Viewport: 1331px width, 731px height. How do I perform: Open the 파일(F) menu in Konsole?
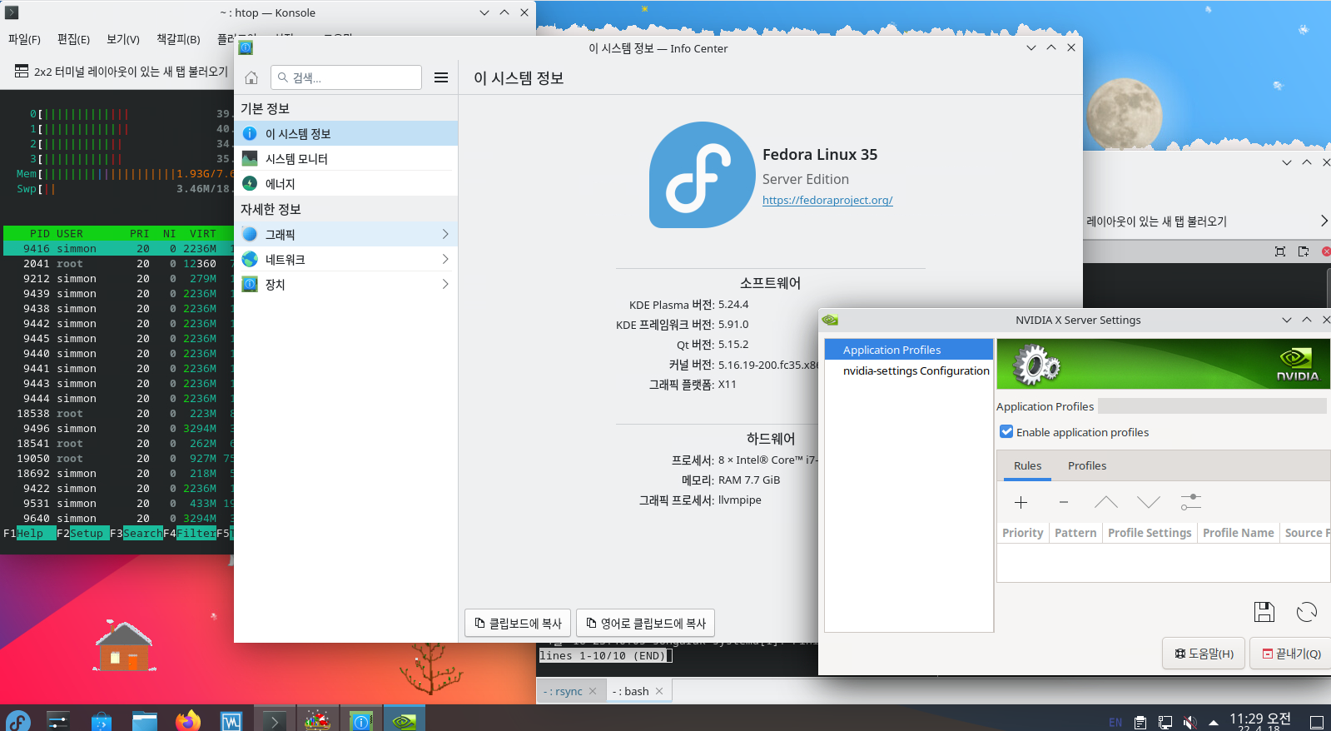[24, 39]
